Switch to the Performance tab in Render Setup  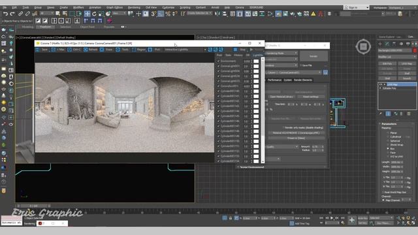274,80
